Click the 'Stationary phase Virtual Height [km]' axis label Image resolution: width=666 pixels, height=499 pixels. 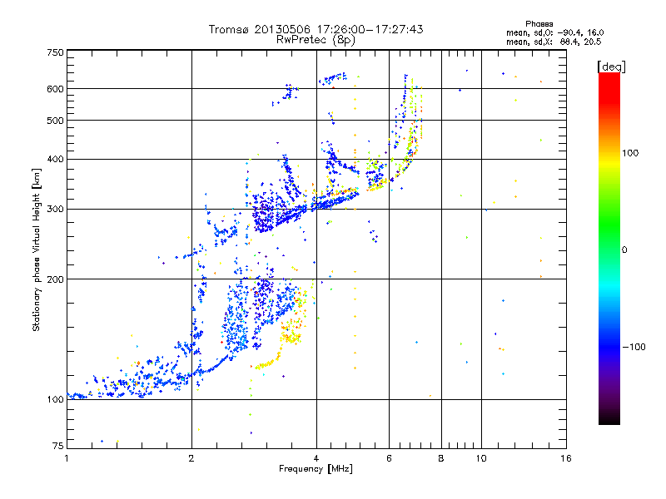click(x=37, y=250)
